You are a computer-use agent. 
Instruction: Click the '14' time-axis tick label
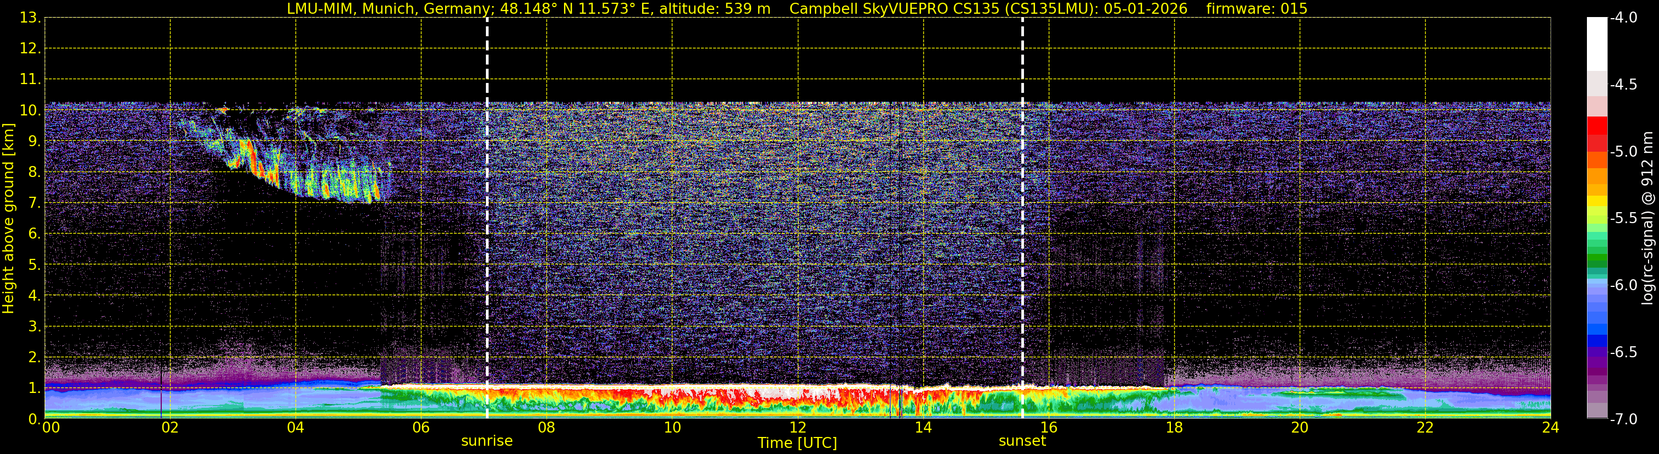point(923,428)
